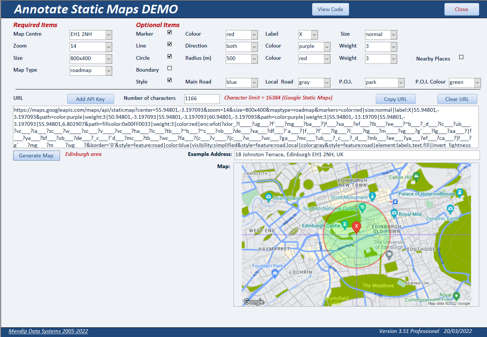Enable the Boundary checkbox
The width and height of the screenshot is (487, 337).
(x=170, y=68)
